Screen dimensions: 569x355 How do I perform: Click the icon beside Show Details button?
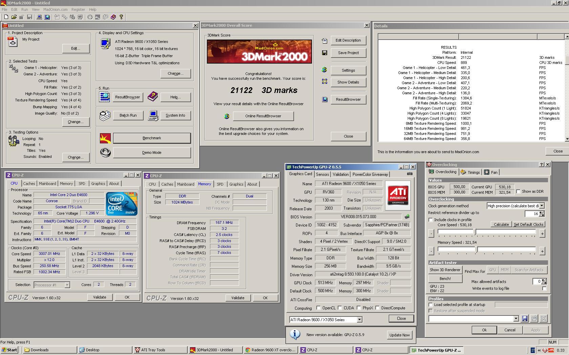(324, 81)
